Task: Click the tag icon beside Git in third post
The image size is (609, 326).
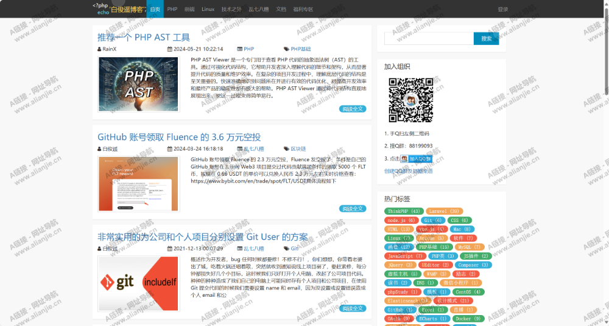Action: click(x=287, y=248)
